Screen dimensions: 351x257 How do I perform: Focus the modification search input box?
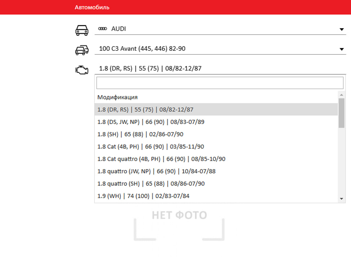[x=220, y=83]
